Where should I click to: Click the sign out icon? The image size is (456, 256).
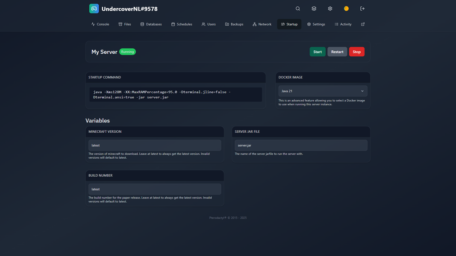pos(362,9)
